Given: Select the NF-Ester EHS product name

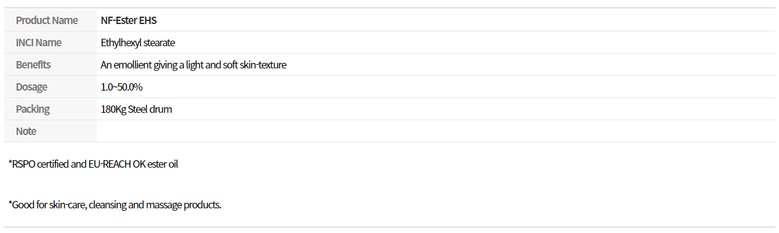Looking at the screenshot, I should tap(129, 20).
